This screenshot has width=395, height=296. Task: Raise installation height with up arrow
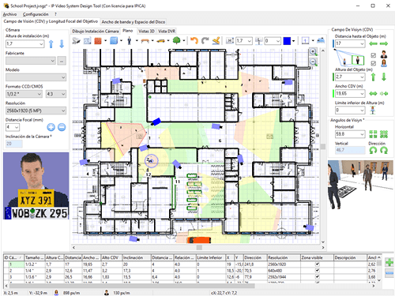(51, 44)
